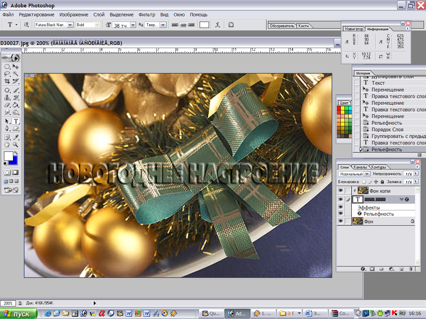
Task: Toggle lock transparent pixels
Action: coord(364,182)
